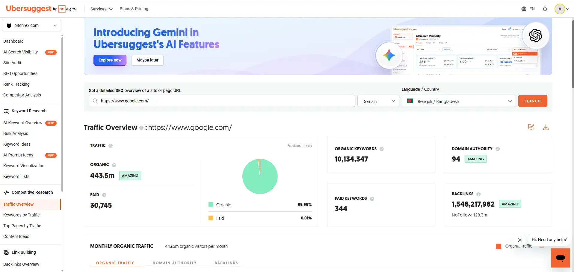Click the info icon next to ORGANIC
Viewport: 574px width, 272px height.
coord(114,165)
